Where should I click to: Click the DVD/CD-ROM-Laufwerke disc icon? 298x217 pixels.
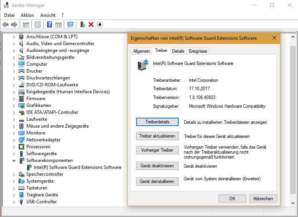coord(21,85)
